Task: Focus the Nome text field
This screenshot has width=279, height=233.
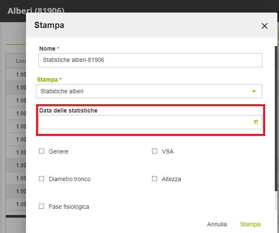Action: [x=150, y=60]
